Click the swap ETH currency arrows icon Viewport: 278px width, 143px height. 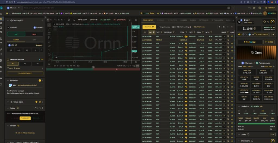coord(16,45)
